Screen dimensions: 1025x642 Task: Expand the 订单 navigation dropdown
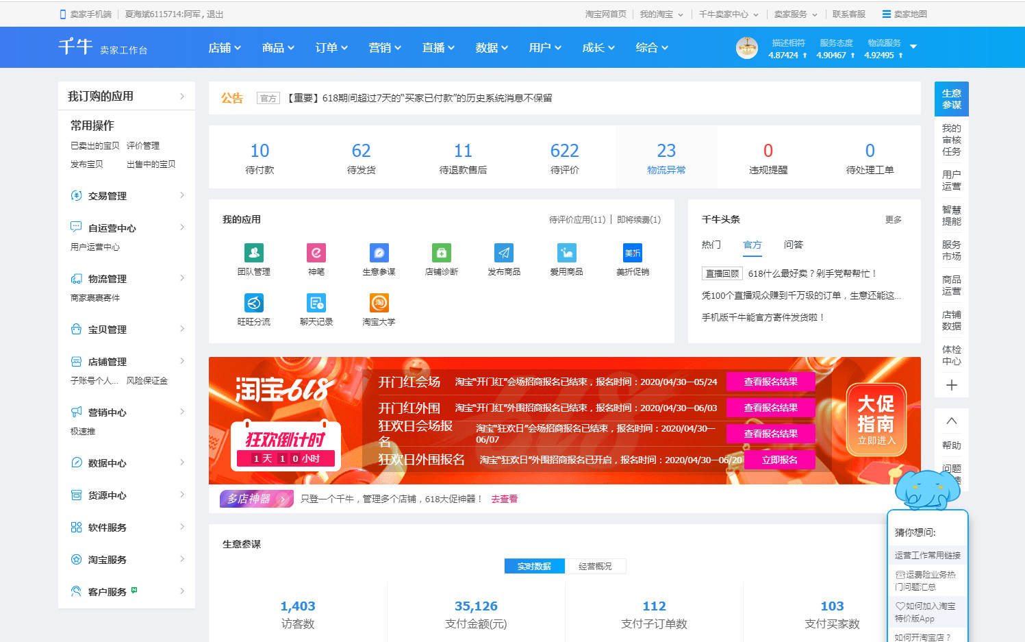(x=331, y=47)
